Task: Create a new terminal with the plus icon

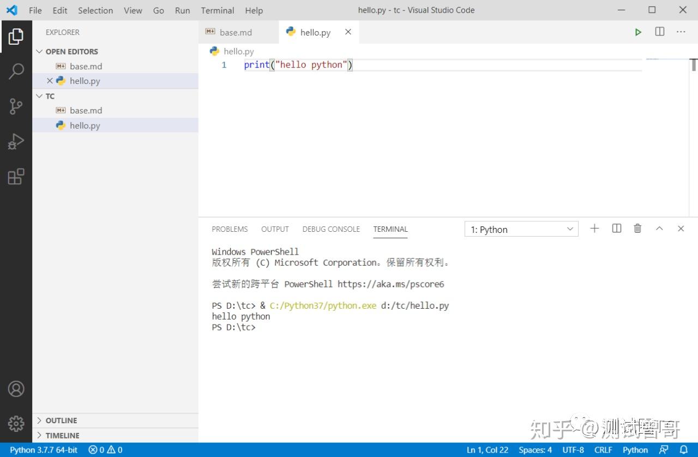Action: (x=594, y=228)
